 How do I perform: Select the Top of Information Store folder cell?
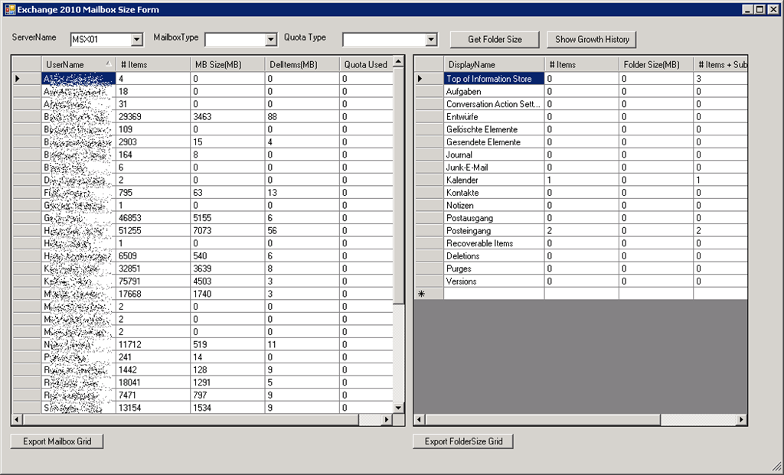[494, 79]
